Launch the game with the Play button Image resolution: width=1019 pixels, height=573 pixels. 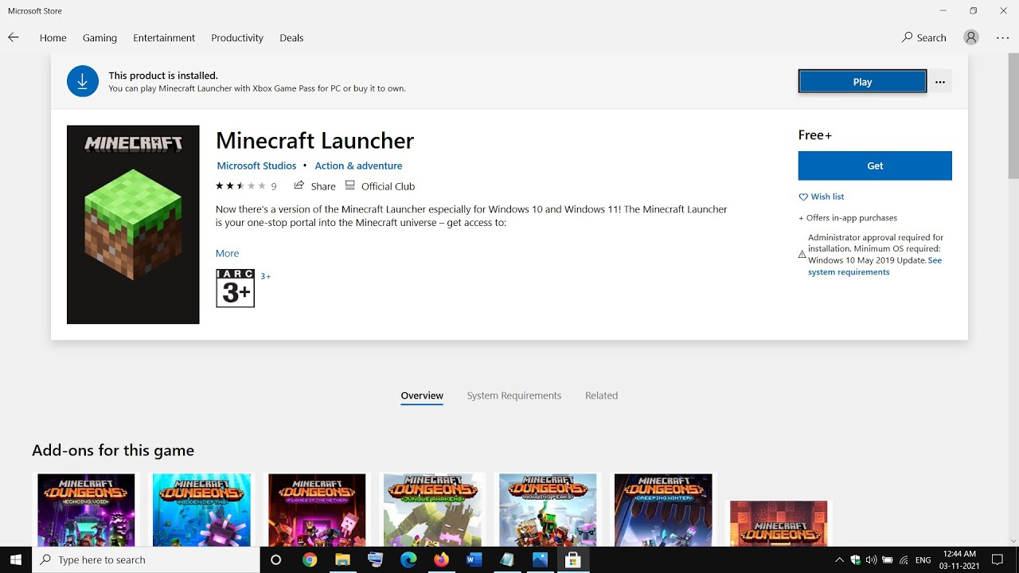pos(862,82)
